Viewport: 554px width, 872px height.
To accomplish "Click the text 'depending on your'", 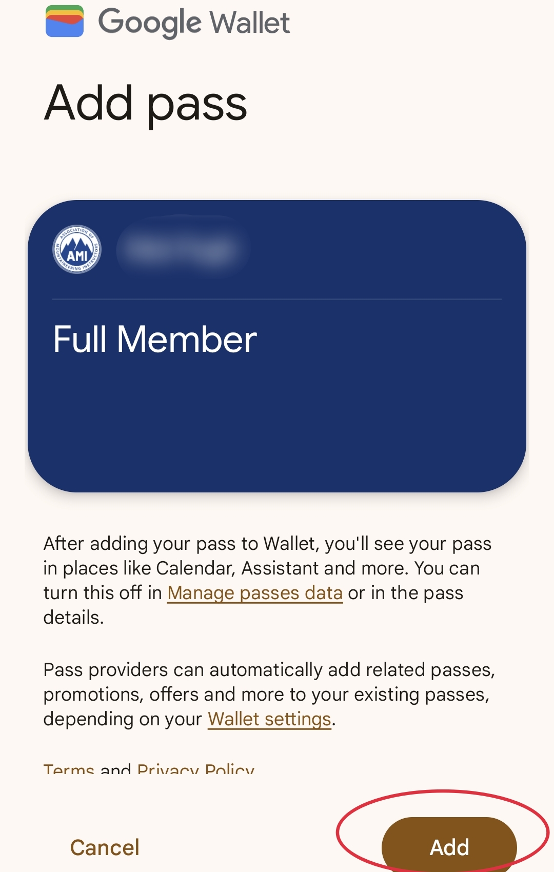I will pyautogui.click(x=123, y=719).
